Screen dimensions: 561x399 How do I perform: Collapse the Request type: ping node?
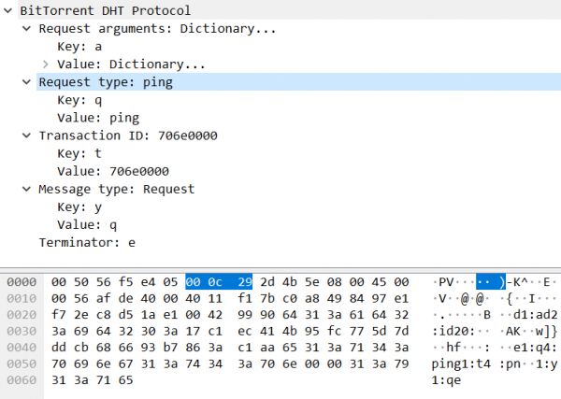(x=26, y=82)
